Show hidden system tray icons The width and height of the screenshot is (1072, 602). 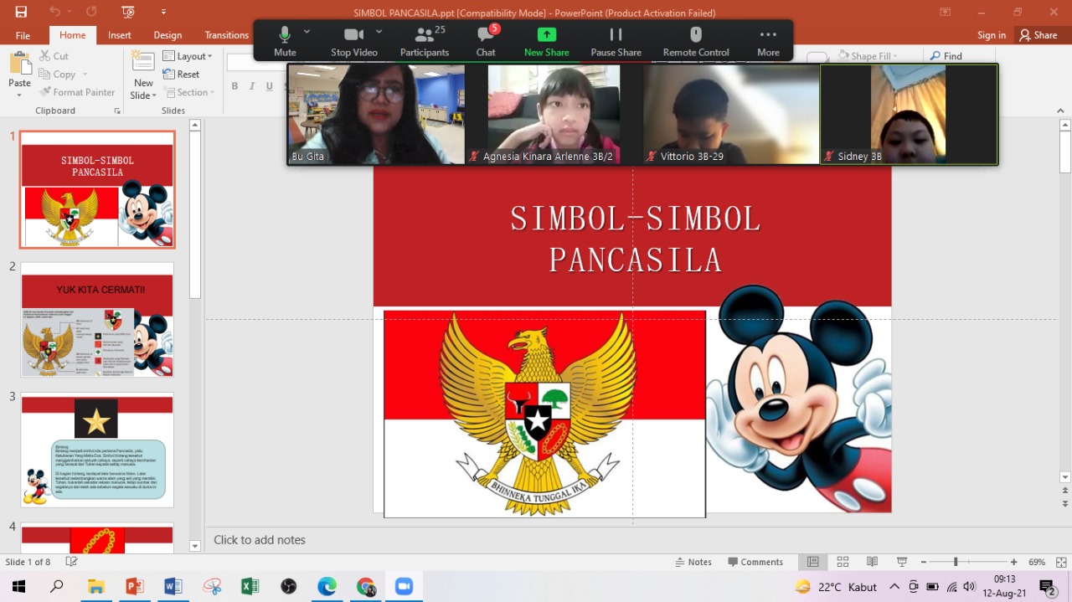pos(894,586)
